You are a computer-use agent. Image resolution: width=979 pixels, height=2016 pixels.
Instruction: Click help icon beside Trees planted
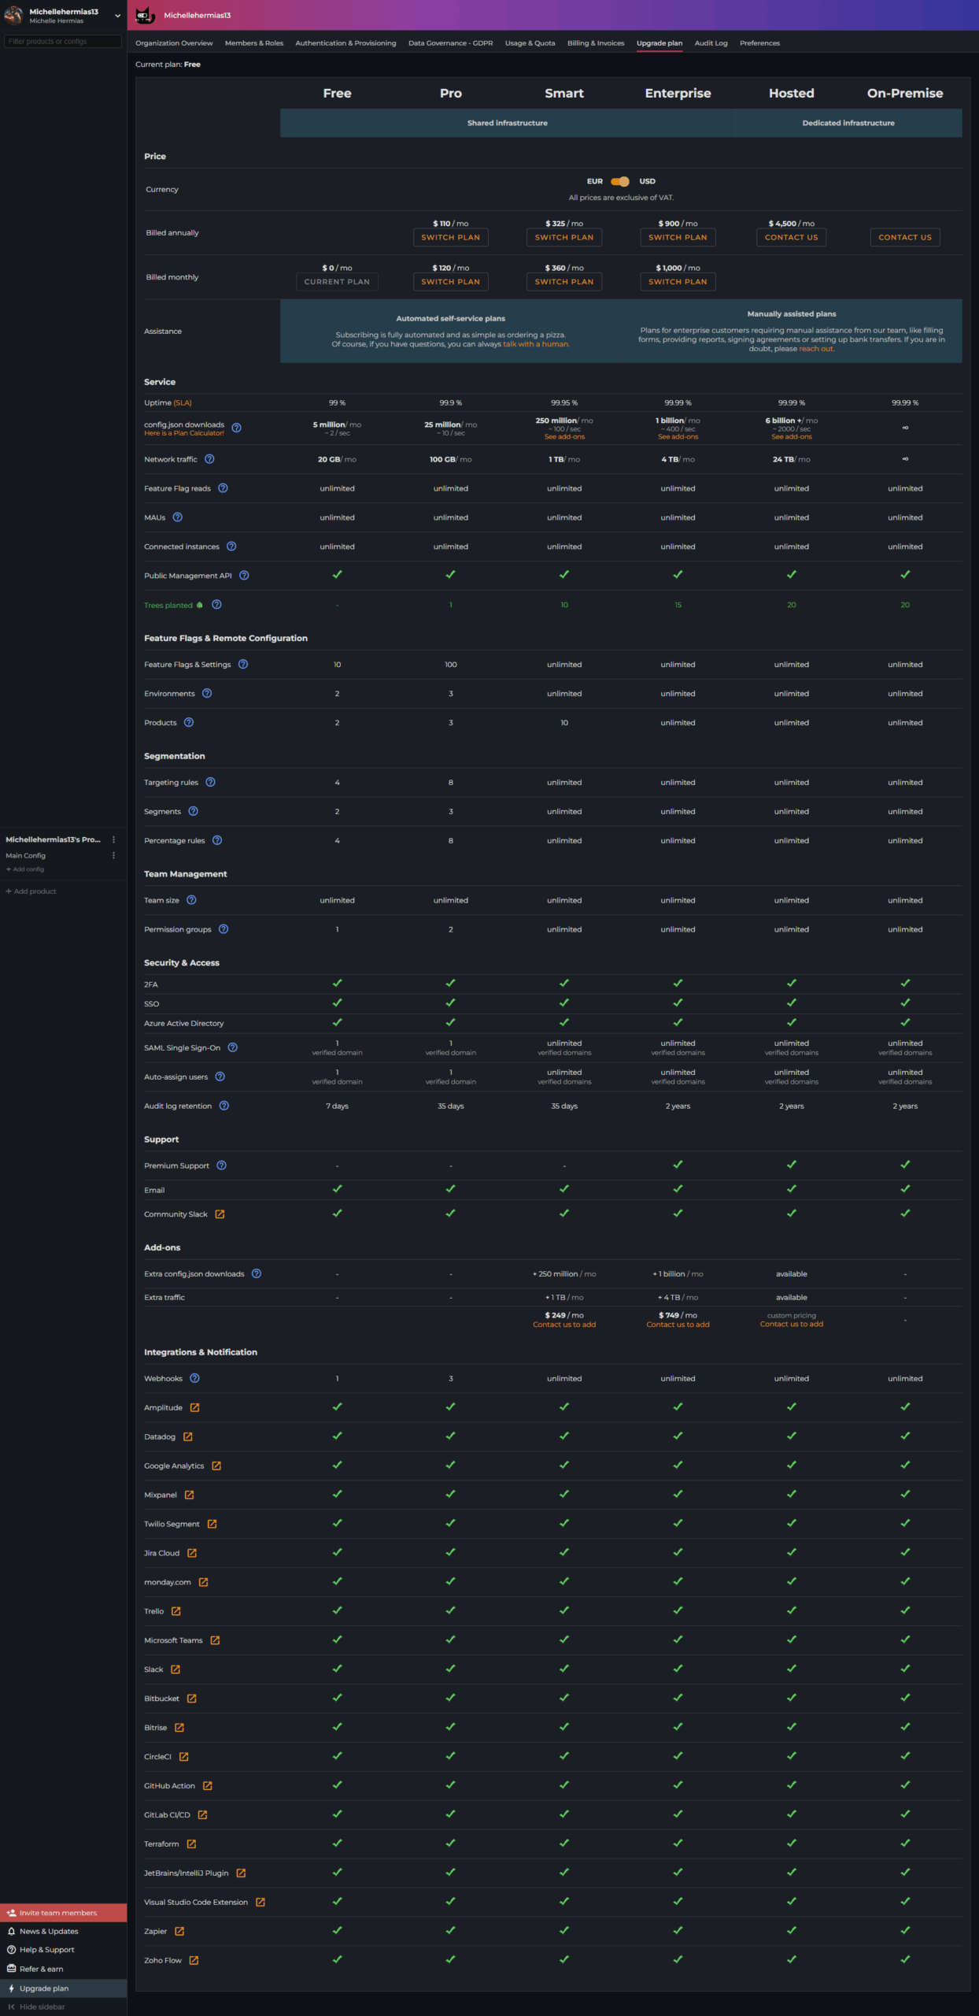tap(216, 605)
